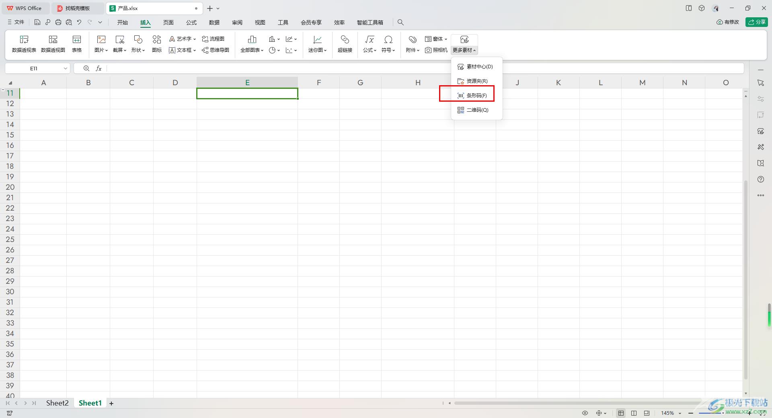Select 素材中心(D) from the dropdown menu
This screenshot has height=418, width=772.
click(x=477, y=67)
